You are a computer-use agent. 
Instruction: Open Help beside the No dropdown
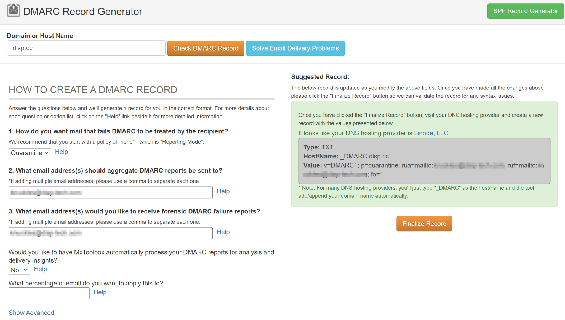40,269
